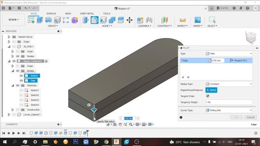Screen dimensions: 260x146
Task: Add a new selection set with plus
Action: [x=183, y=77]
